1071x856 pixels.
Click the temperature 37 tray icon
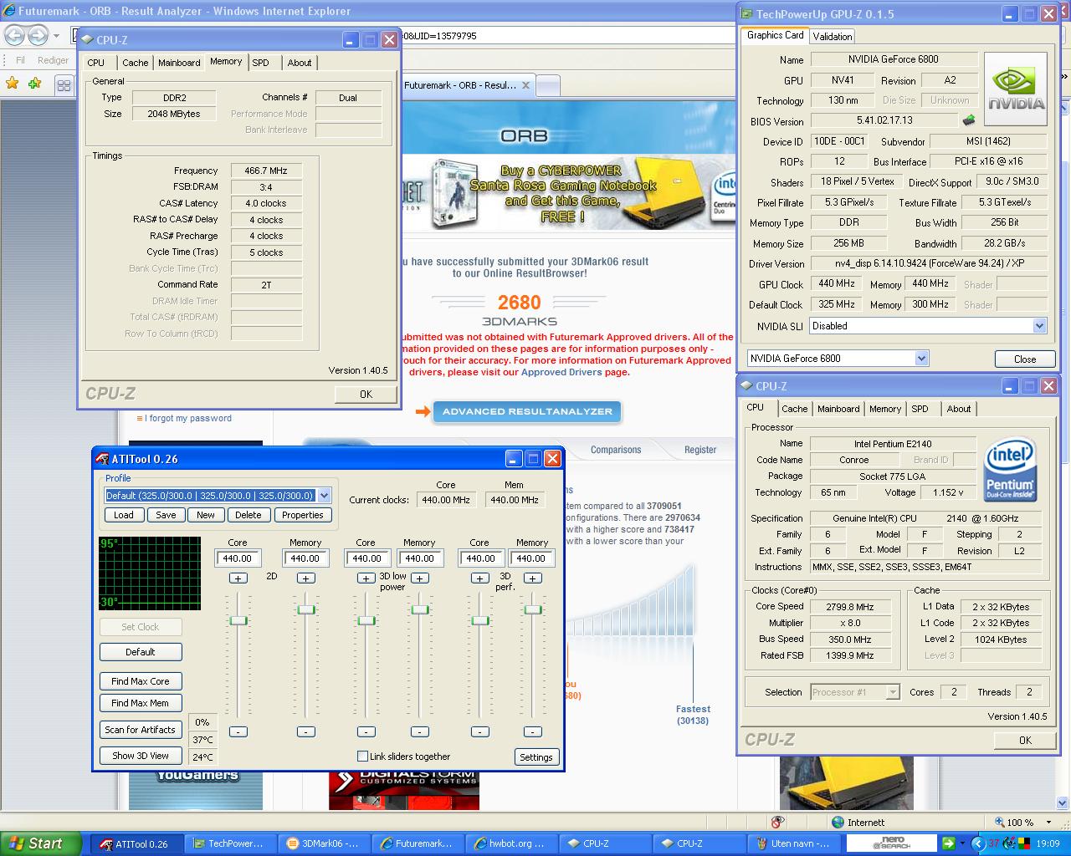[993, 843]
